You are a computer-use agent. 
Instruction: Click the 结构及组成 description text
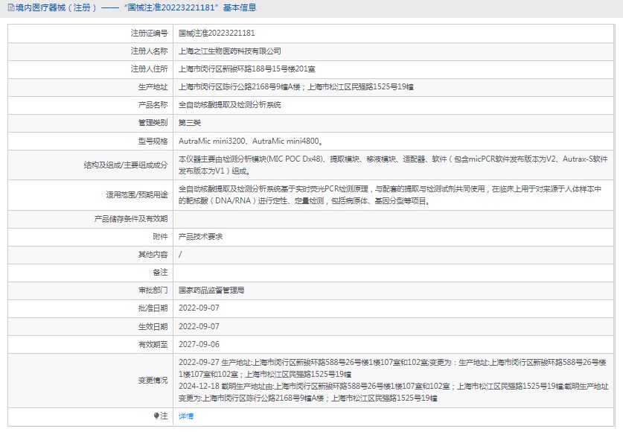(393, 165)
